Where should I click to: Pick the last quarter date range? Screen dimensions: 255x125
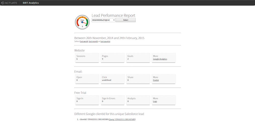tap(105, 41)
